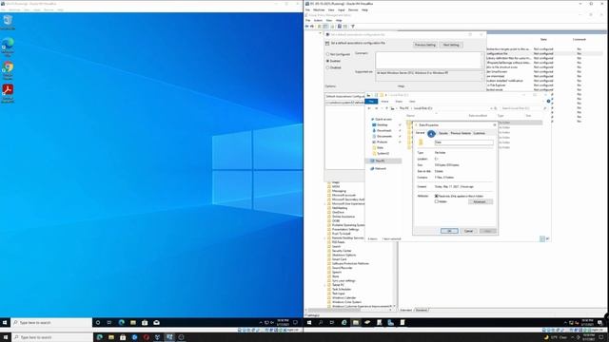The width and height of the screenshot is (609, 342).
Task: Click the Comment text area in policy dialog
Action: pos(428,60)
